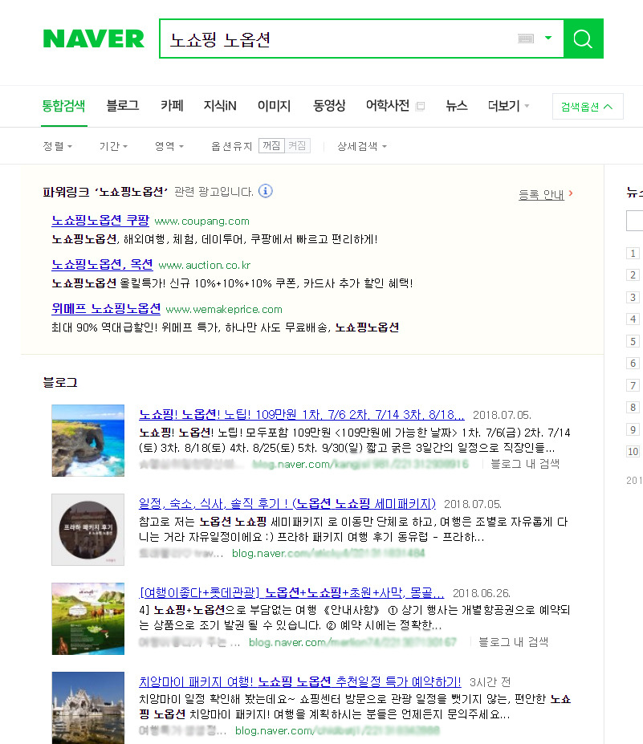Click 블로그 내 검색 for the 롯데관광 post
643x744 pixels.
click(x=514, y=642)
